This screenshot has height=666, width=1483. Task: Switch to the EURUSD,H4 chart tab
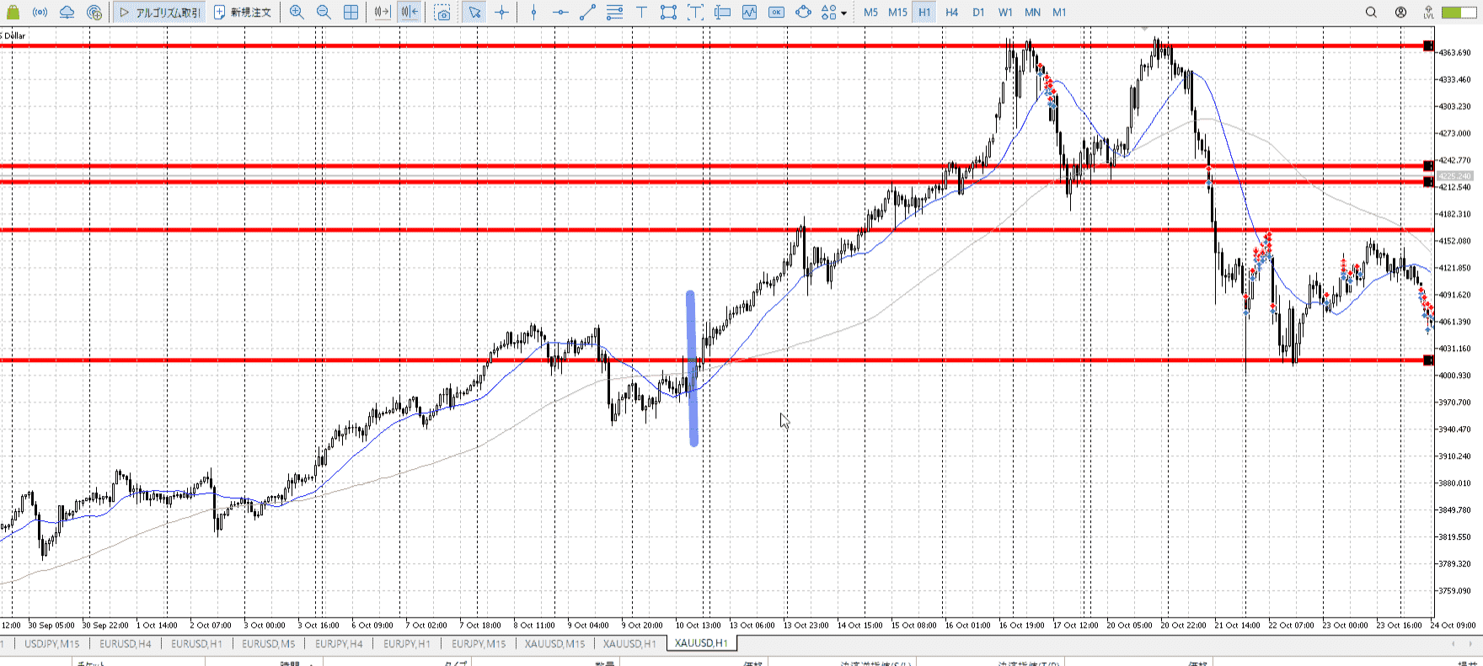coord(126,644)
